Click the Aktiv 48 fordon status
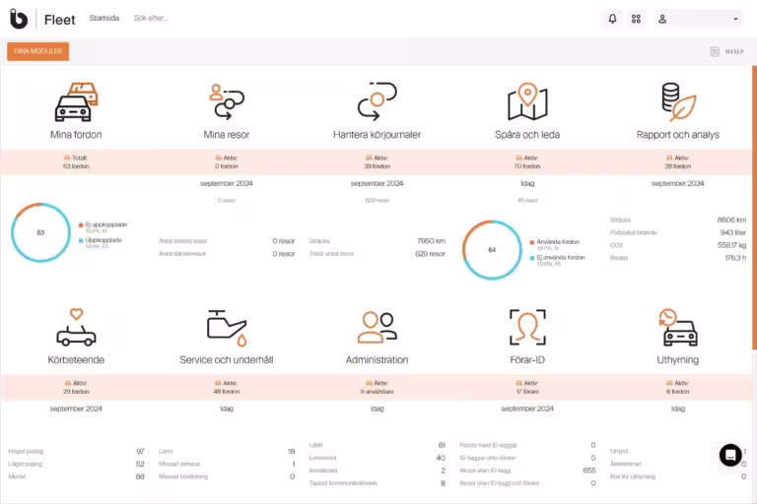 click(x=227, y=387)
